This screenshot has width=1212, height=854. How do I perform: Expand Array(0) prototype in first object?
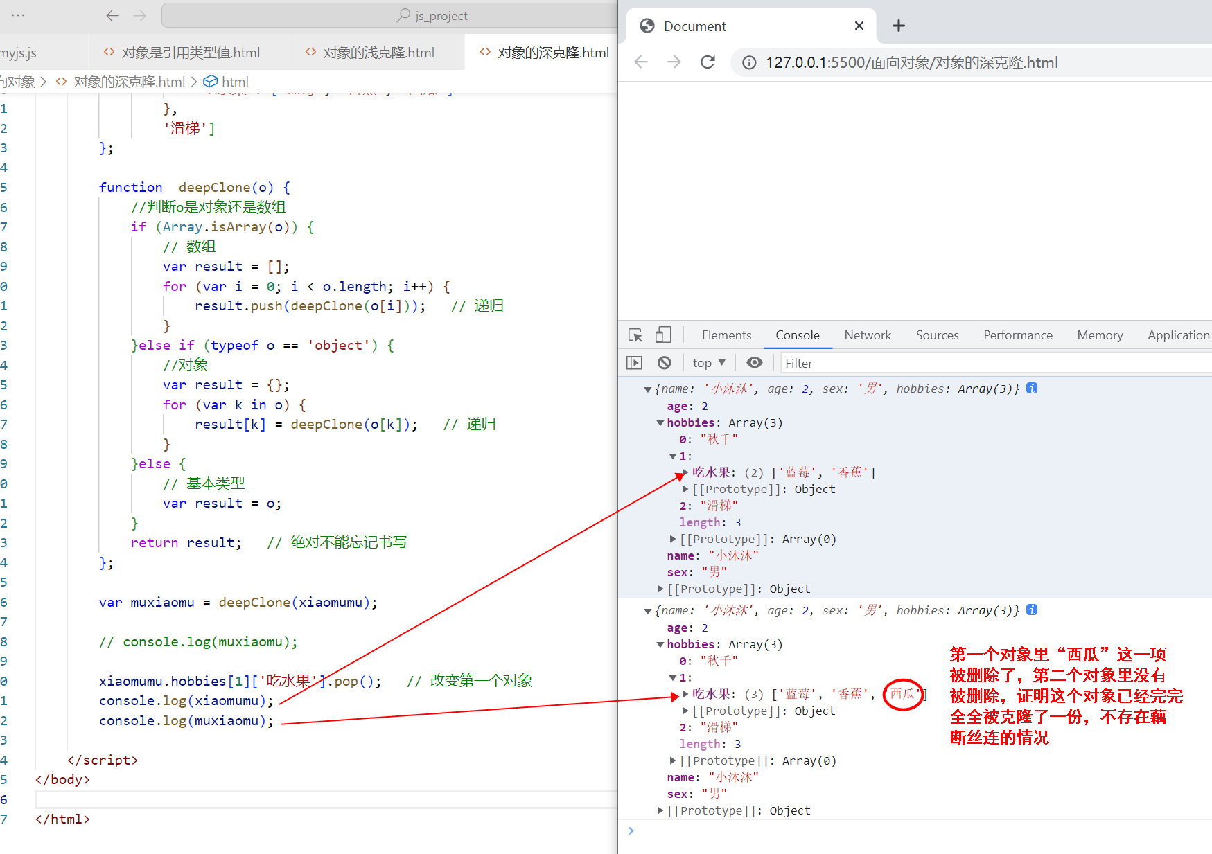tap(673, 539)
